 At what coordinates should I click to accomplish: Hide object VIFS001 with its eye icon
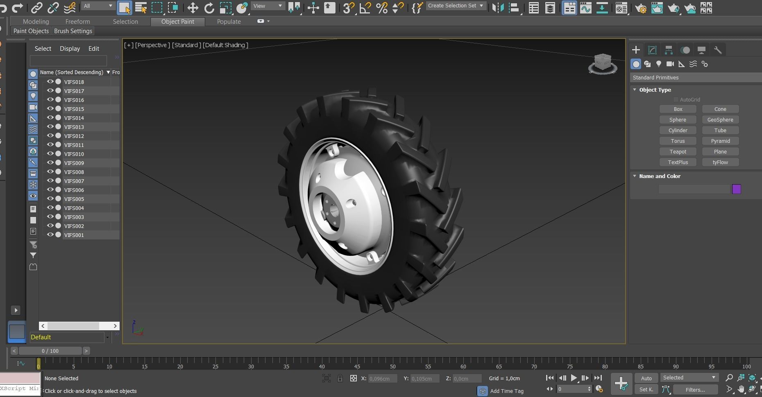(50, 235)
